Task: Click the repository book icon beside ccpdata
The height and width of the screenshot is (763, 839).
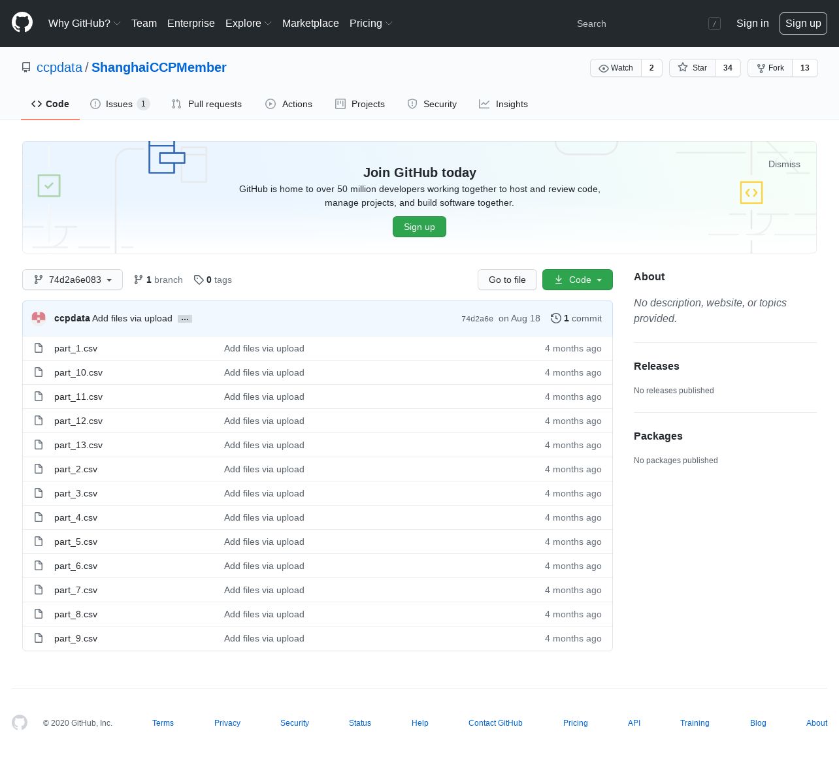Action: point(26,67)
